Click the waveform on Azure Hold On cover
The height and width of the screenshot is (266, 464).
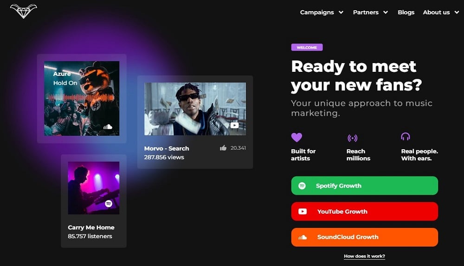click(81, 98)
